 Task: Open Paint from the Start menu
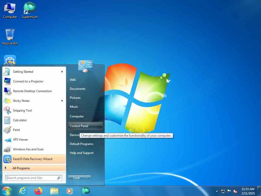pos(34,130)
